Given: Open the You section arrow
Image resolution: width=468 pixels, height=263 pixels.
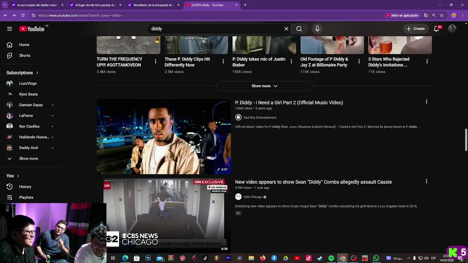Looking at the screenshot, I should click(x=18, y=176).
